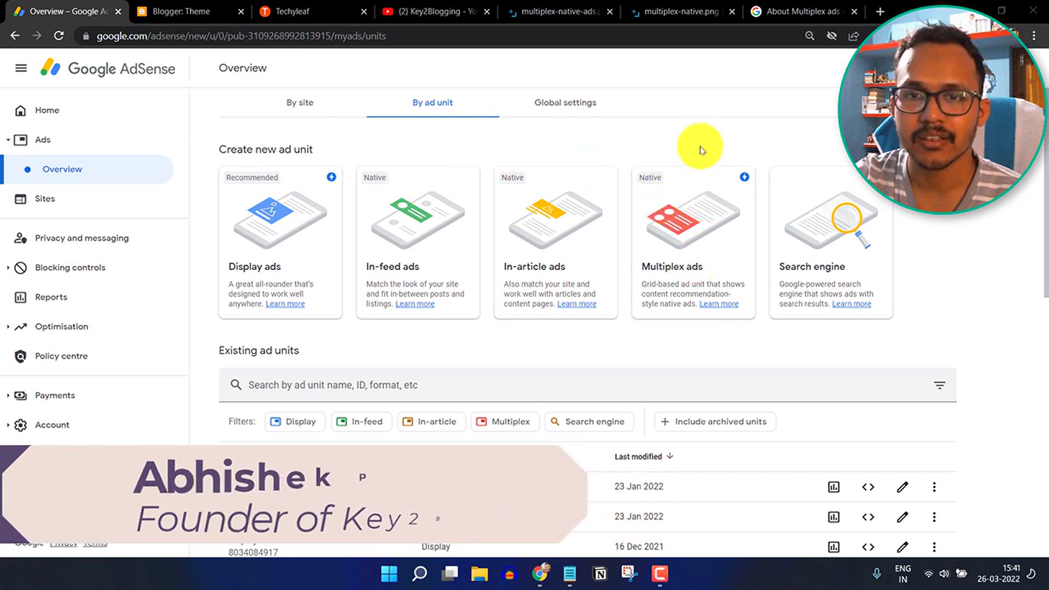The height and width of the screenshot is (590, 1049).
Task: Open Reports in sidebar
Action: click(x=51, y=297)
